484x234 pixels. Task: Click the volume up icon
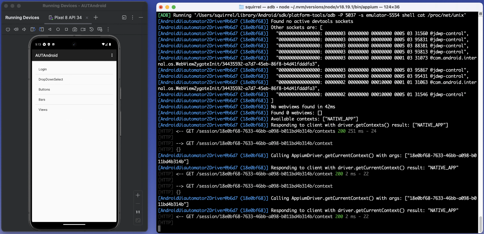16,29
